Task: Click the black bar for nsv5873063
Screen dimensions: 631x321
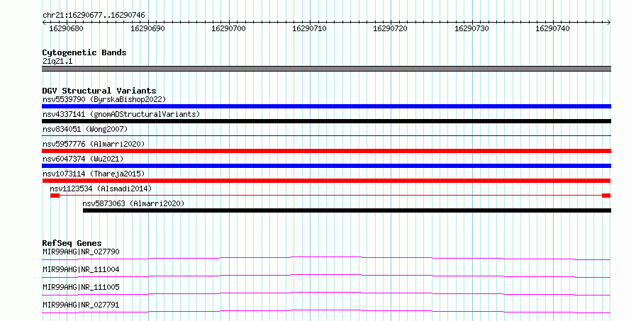Action: (347, 210)
